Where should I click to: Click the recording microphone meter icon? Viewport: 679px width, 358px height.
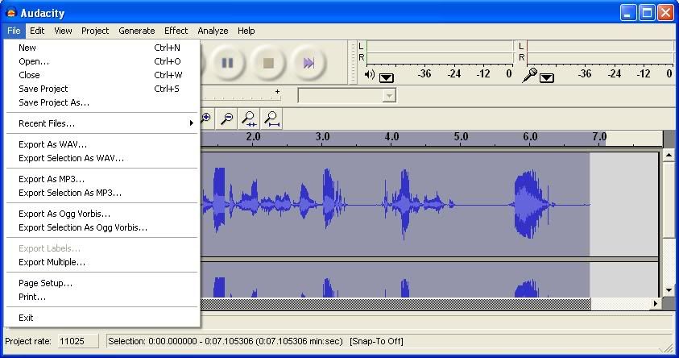(529, 76)
